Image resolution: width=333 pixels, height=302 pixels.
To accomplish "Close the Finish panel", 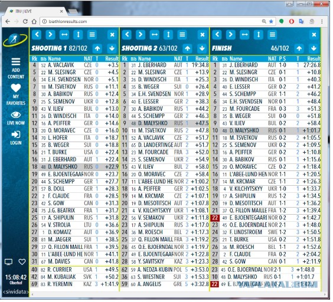I will point(314,34).
